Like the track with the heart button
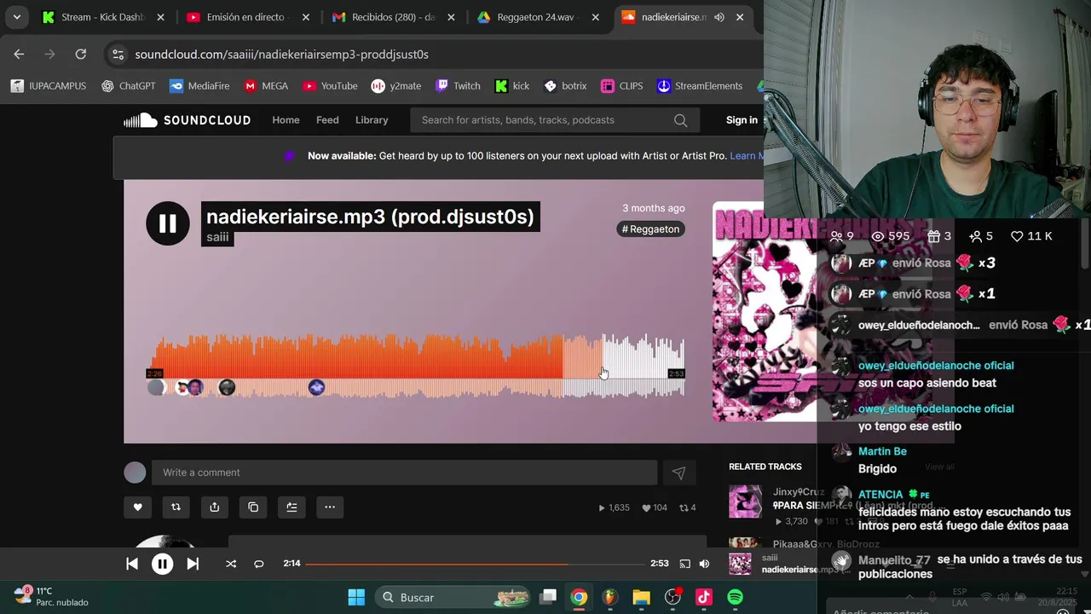The image size is (1091, 614). tap(137, 507)
